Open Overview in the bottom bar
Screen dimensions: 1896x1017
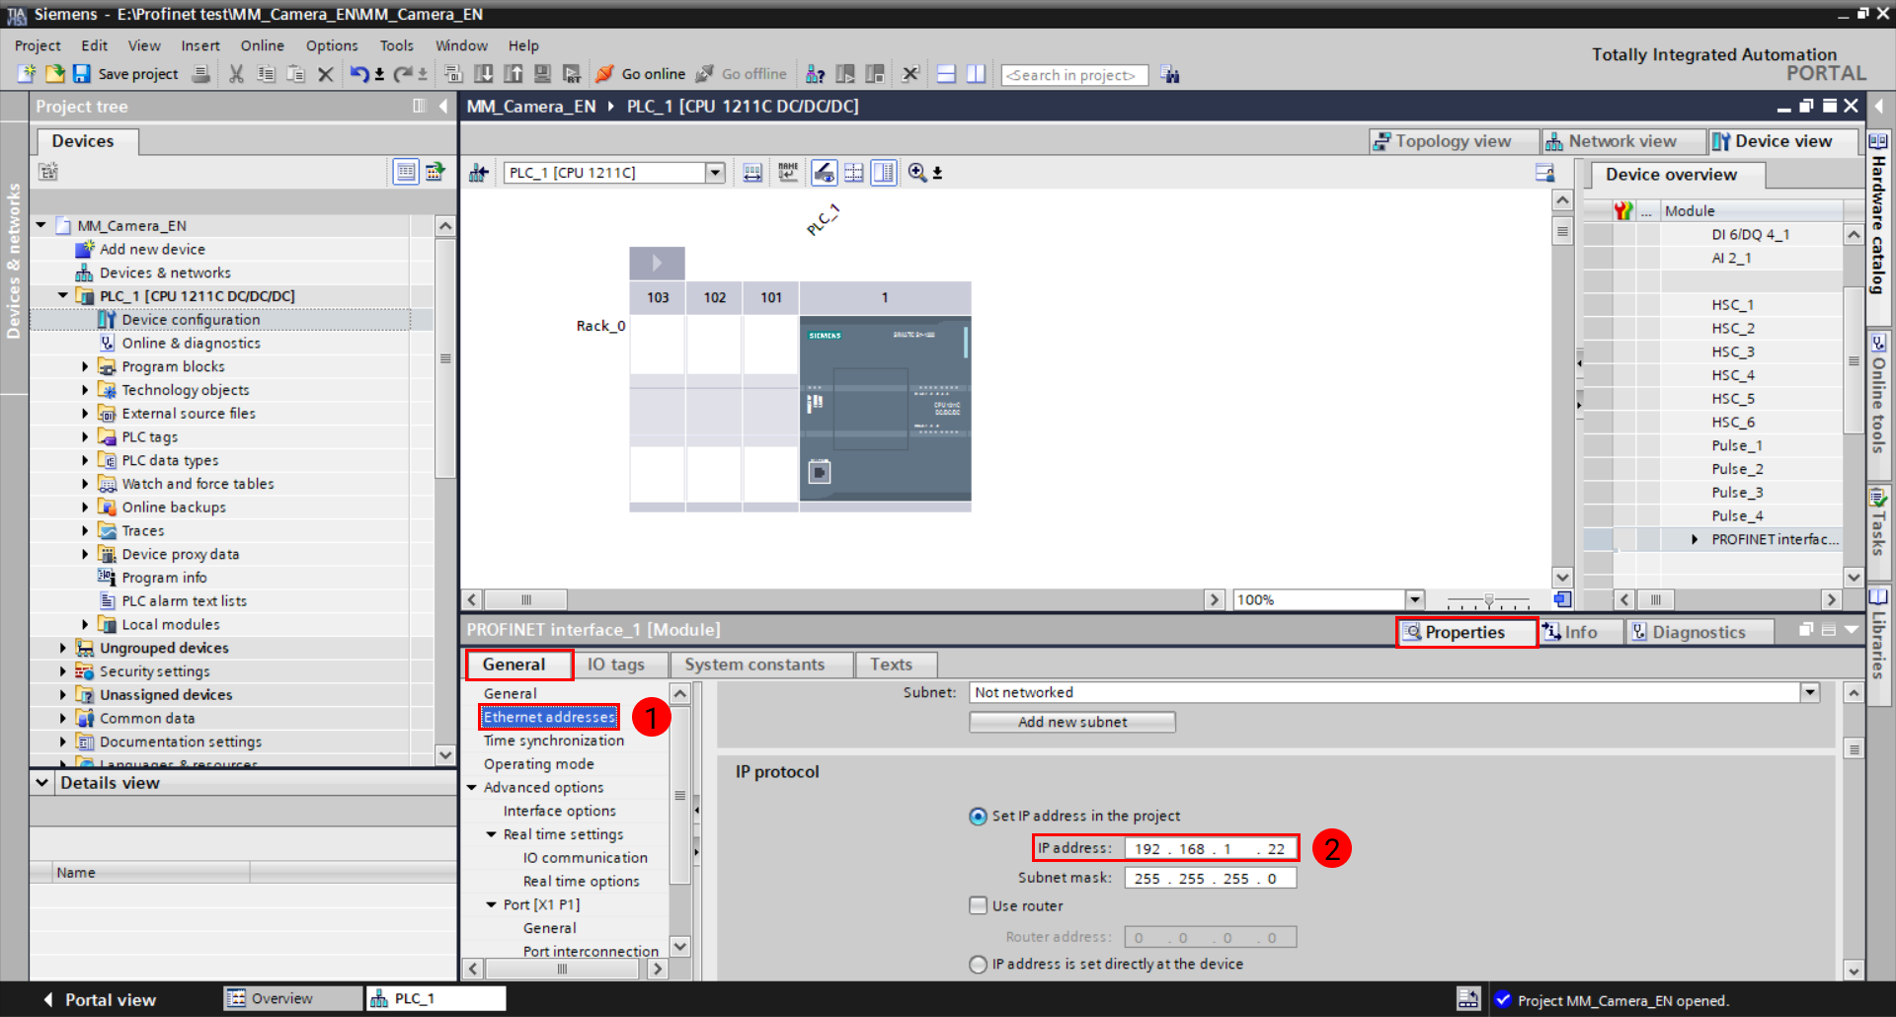pyautogui.click(x=292, y=998)
